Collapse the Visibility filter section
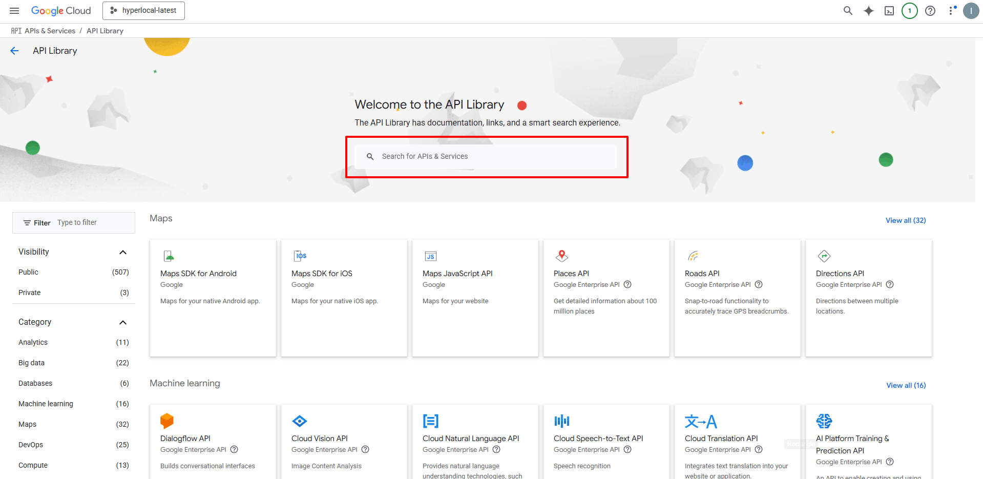Screen dimensions: 983x479 pyautogui.click(x=123, y=252)
